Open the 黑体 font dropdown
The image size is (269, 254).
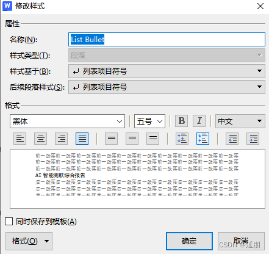(67, 121)
